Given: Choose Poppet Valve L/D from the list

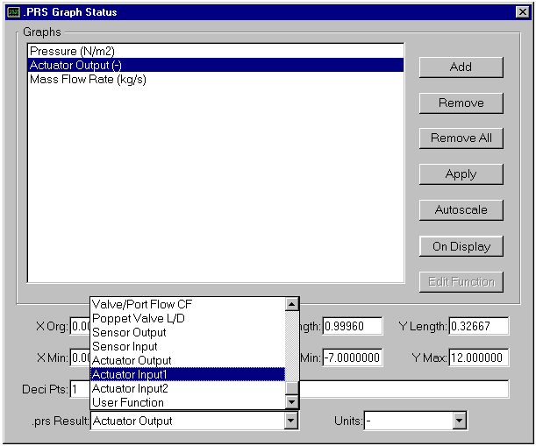Looking at the screenshot, I should pos(188,318).
